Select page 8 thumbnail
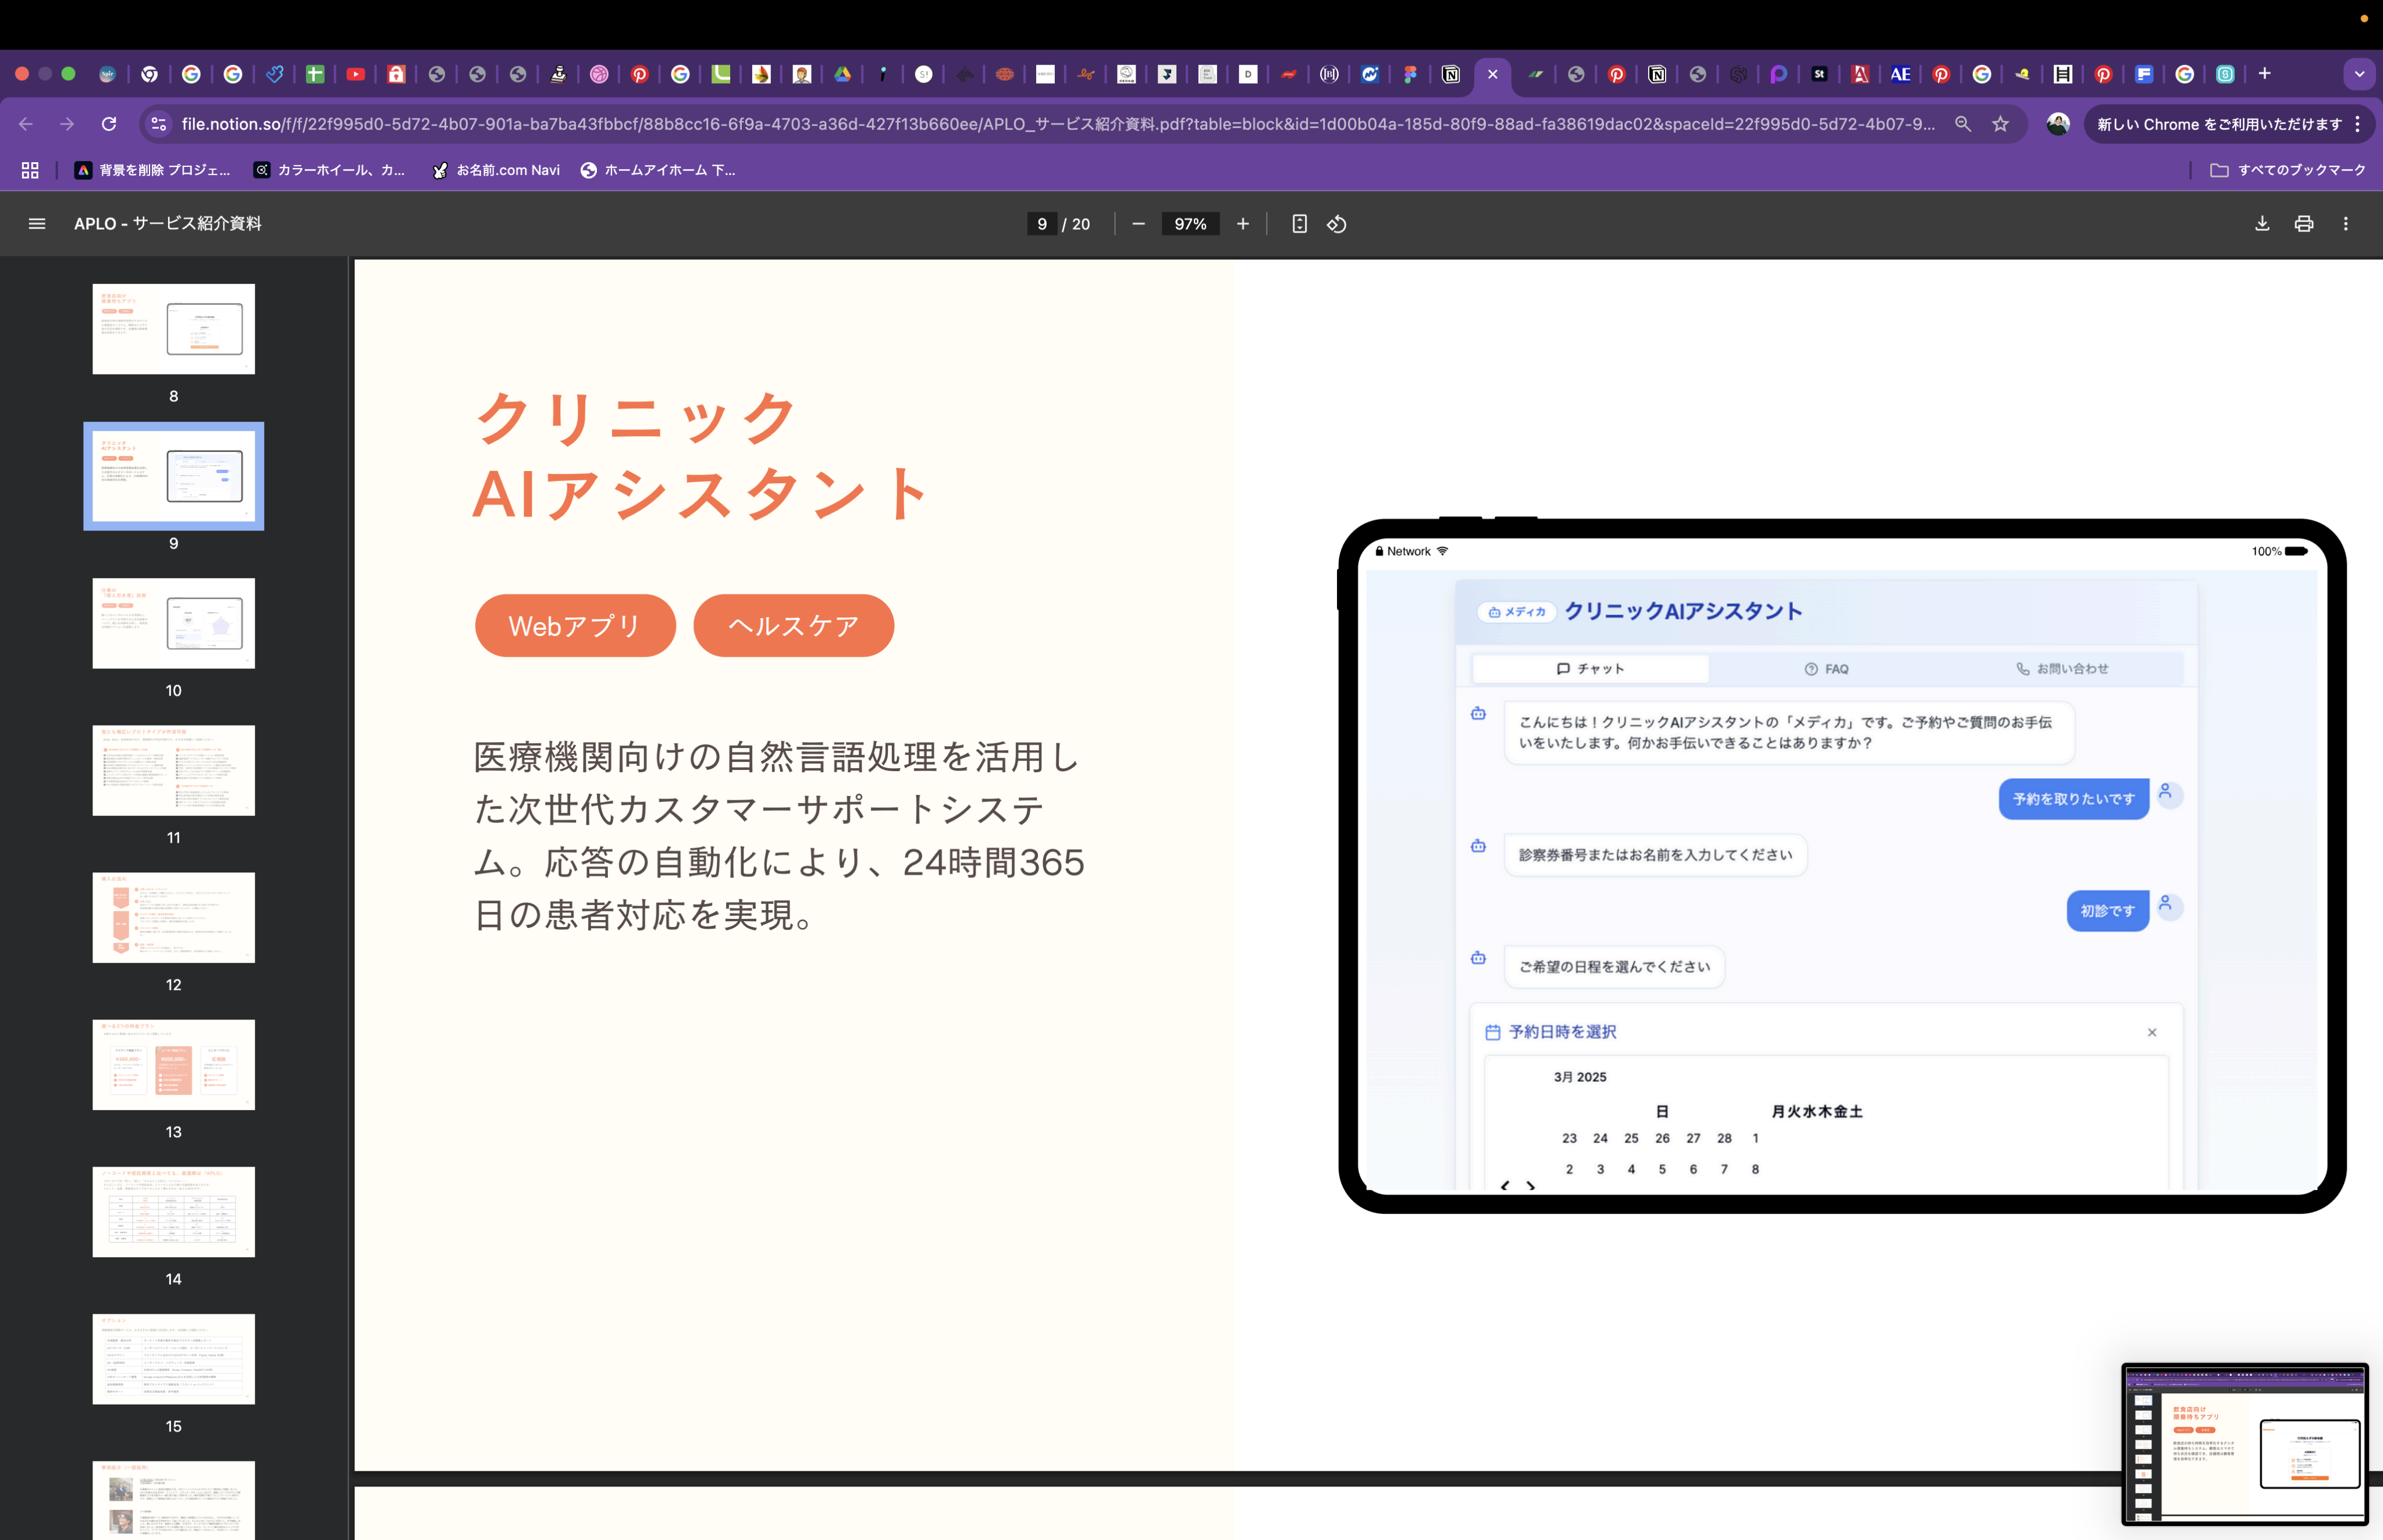 click(174, 329)
